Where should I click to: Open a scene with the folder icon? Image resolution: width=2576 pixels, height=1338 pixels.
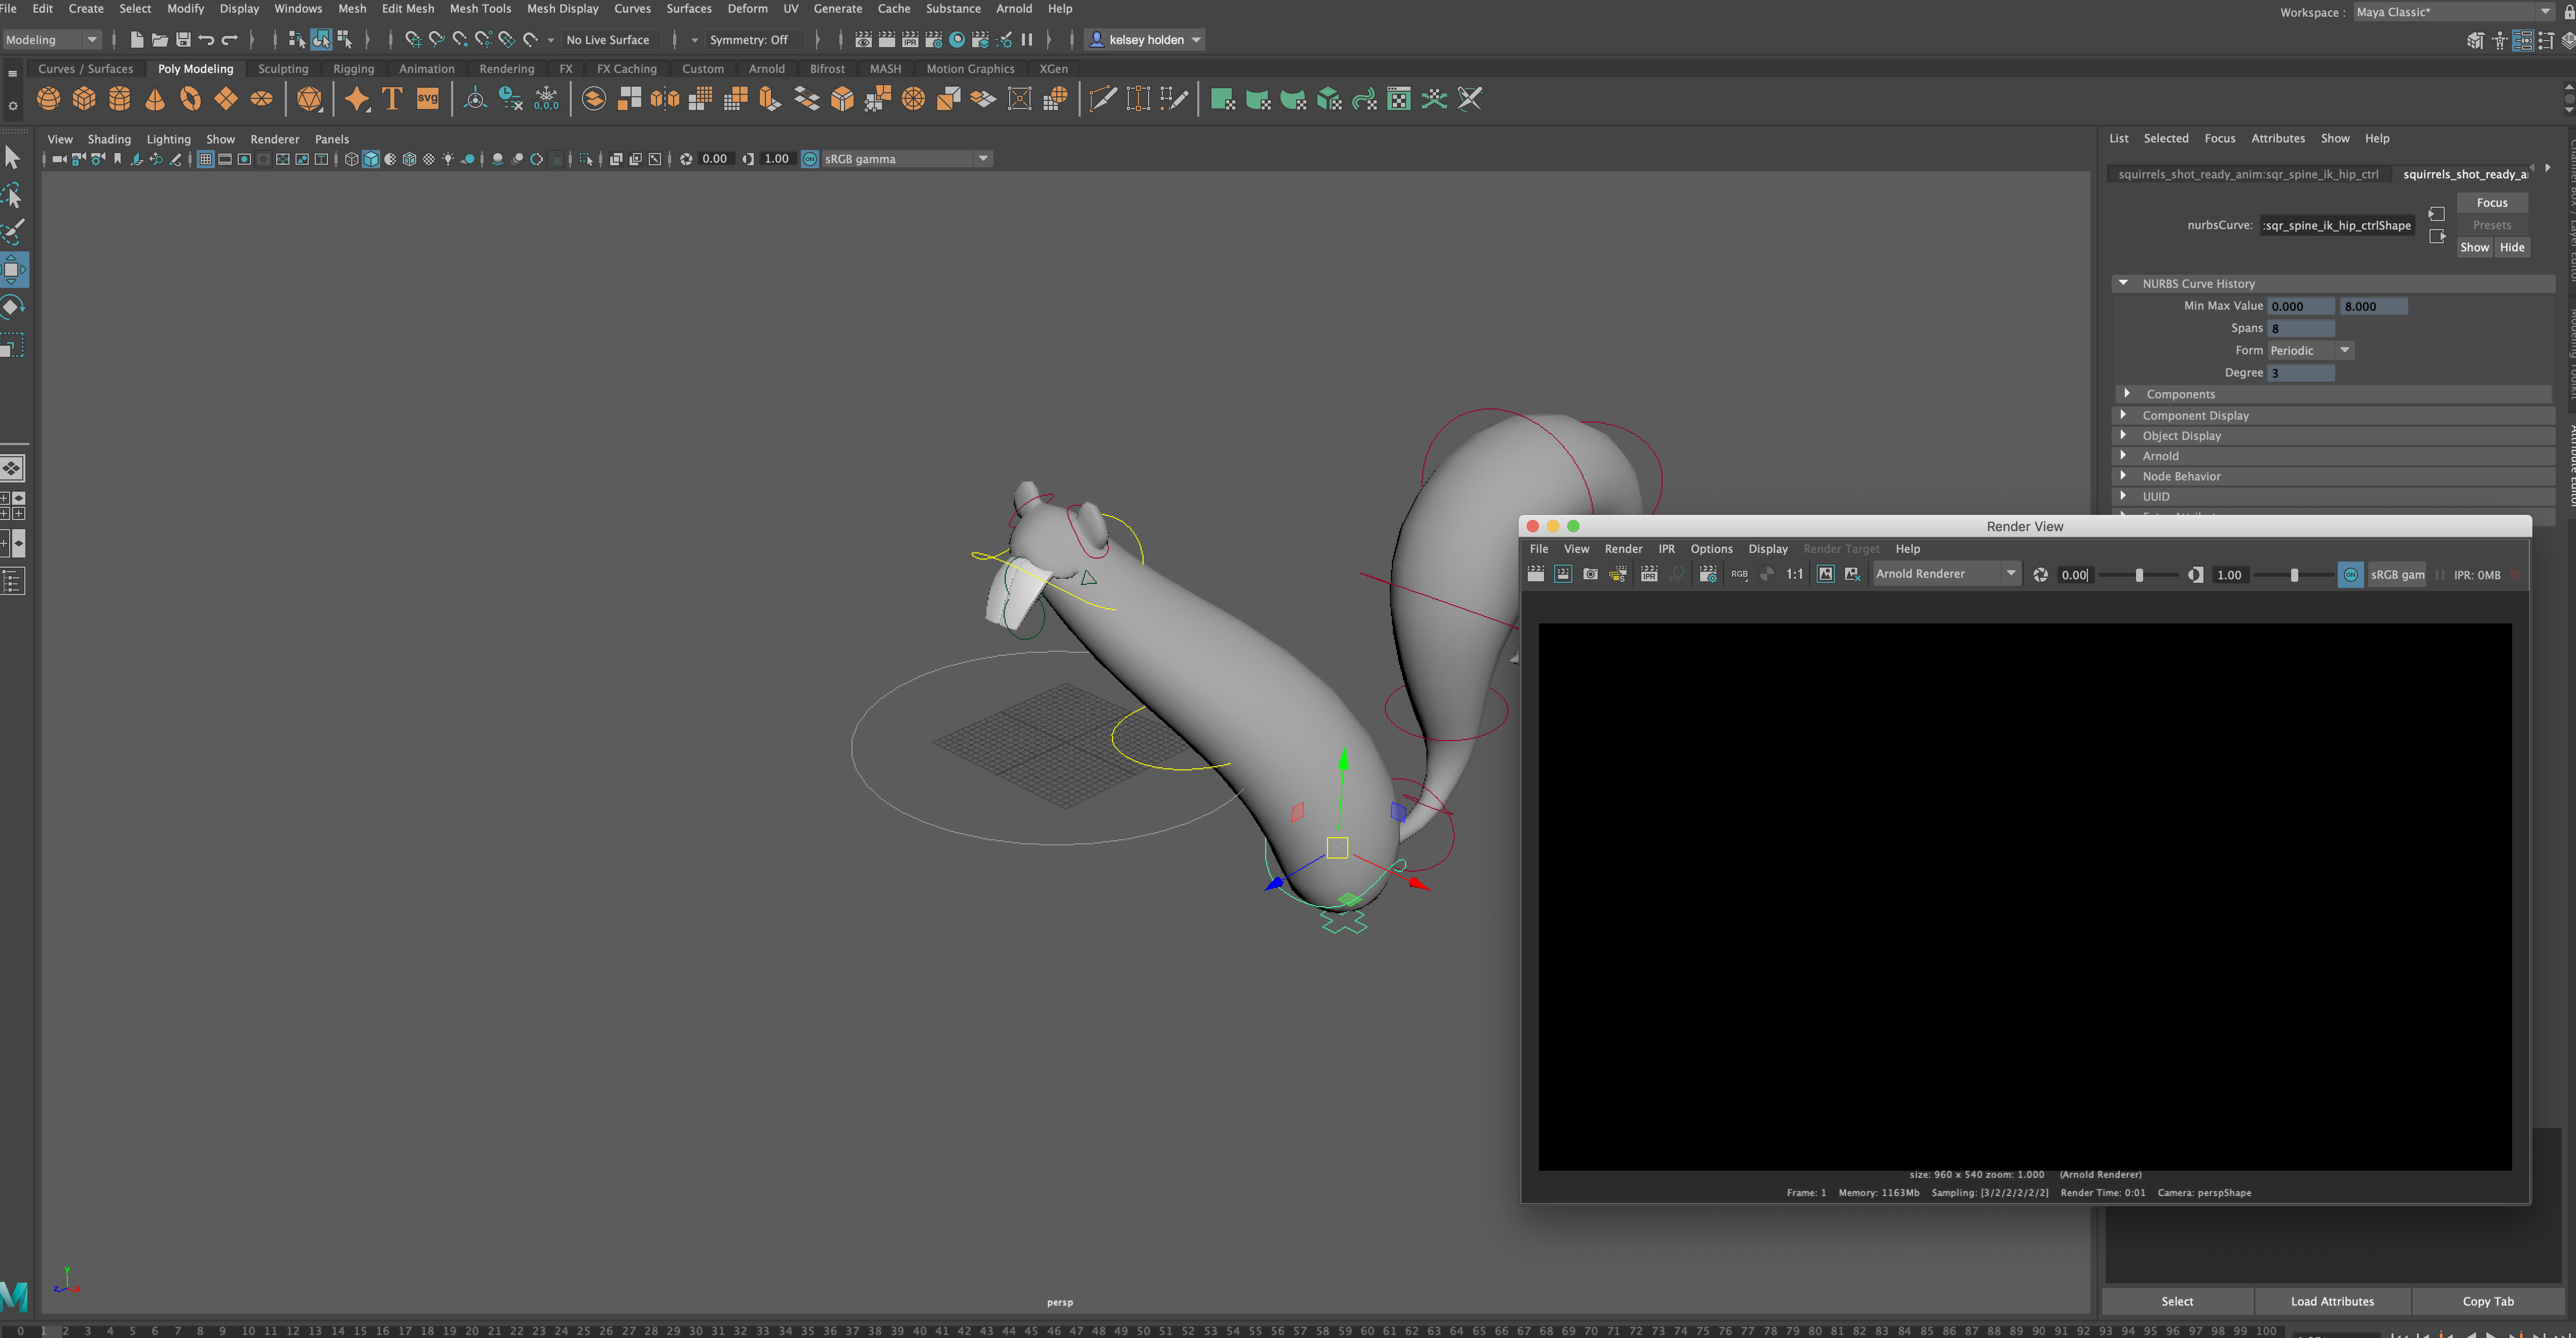pos(160,40)
